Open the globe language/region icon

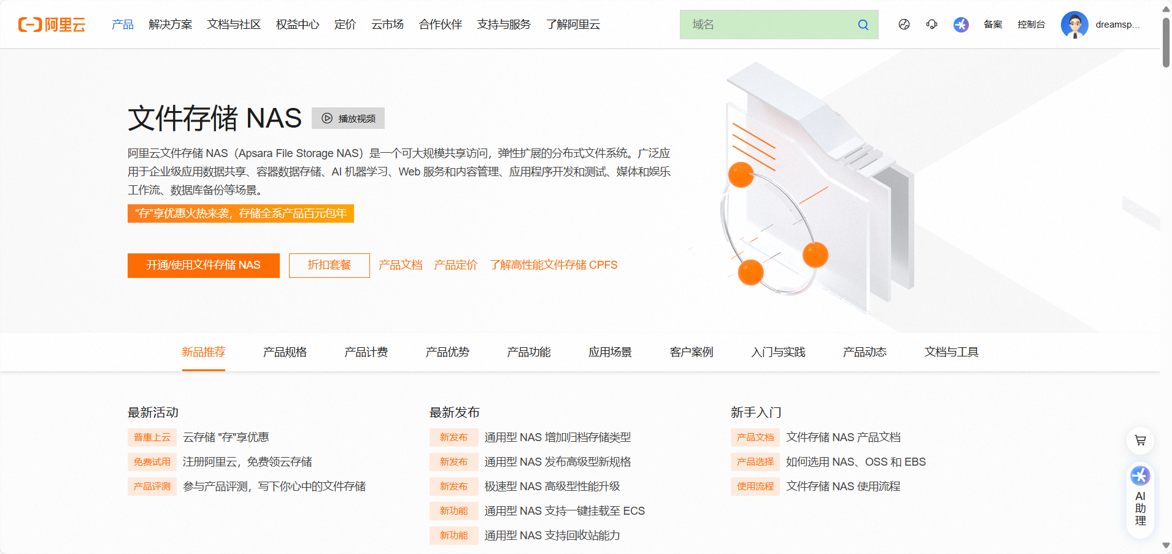(x=904, y=25)
